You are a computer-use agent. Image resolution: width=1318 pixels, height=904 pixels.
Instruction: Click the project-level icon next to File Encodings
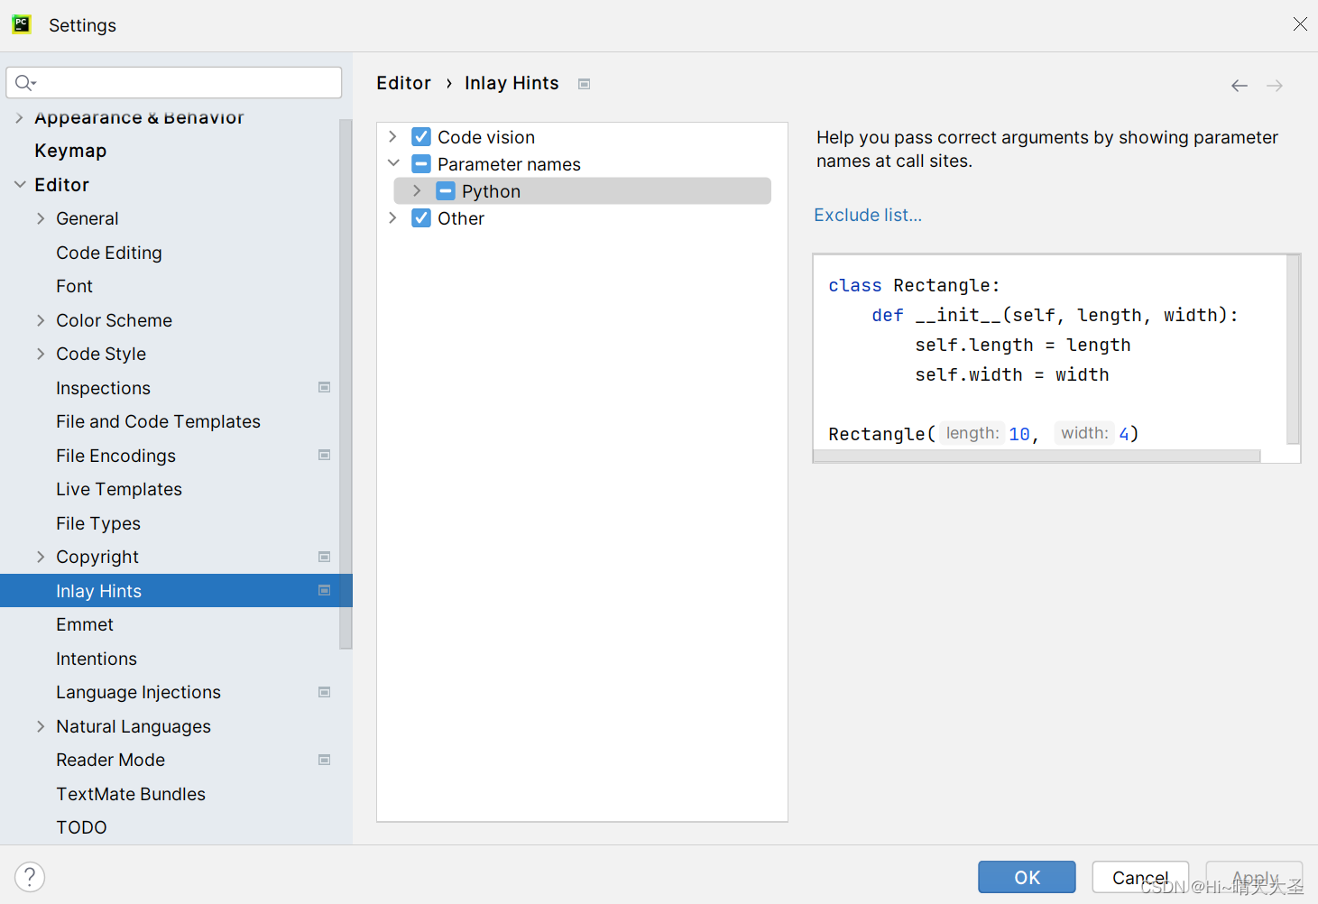point(324,455)
